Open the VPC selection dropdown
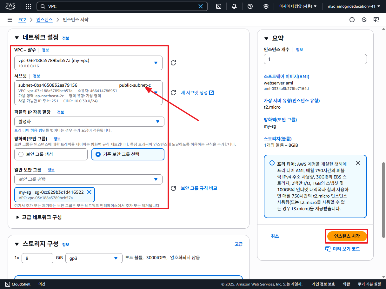The height and width of the screenshot is (289, 386). pos(88,63)
